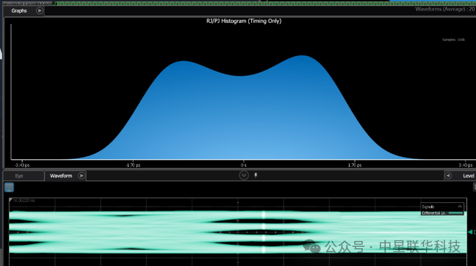476x266 pixels.
Task: Click the left arrow beside Level
Action: coord(448,176)
